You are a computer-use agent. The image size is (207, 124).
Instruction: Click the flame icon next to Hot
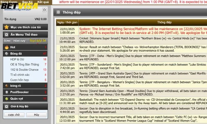7,47
